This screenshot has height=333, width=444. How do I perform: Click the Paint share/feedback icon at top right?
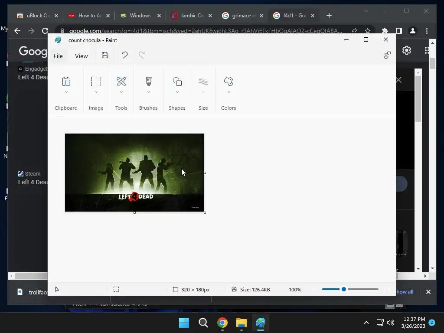click(x=387, y=55)
